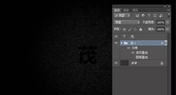Lock transparent pixels icon
Image resolution: width=176 pixels, height=95 pixels.
(124, 29)
